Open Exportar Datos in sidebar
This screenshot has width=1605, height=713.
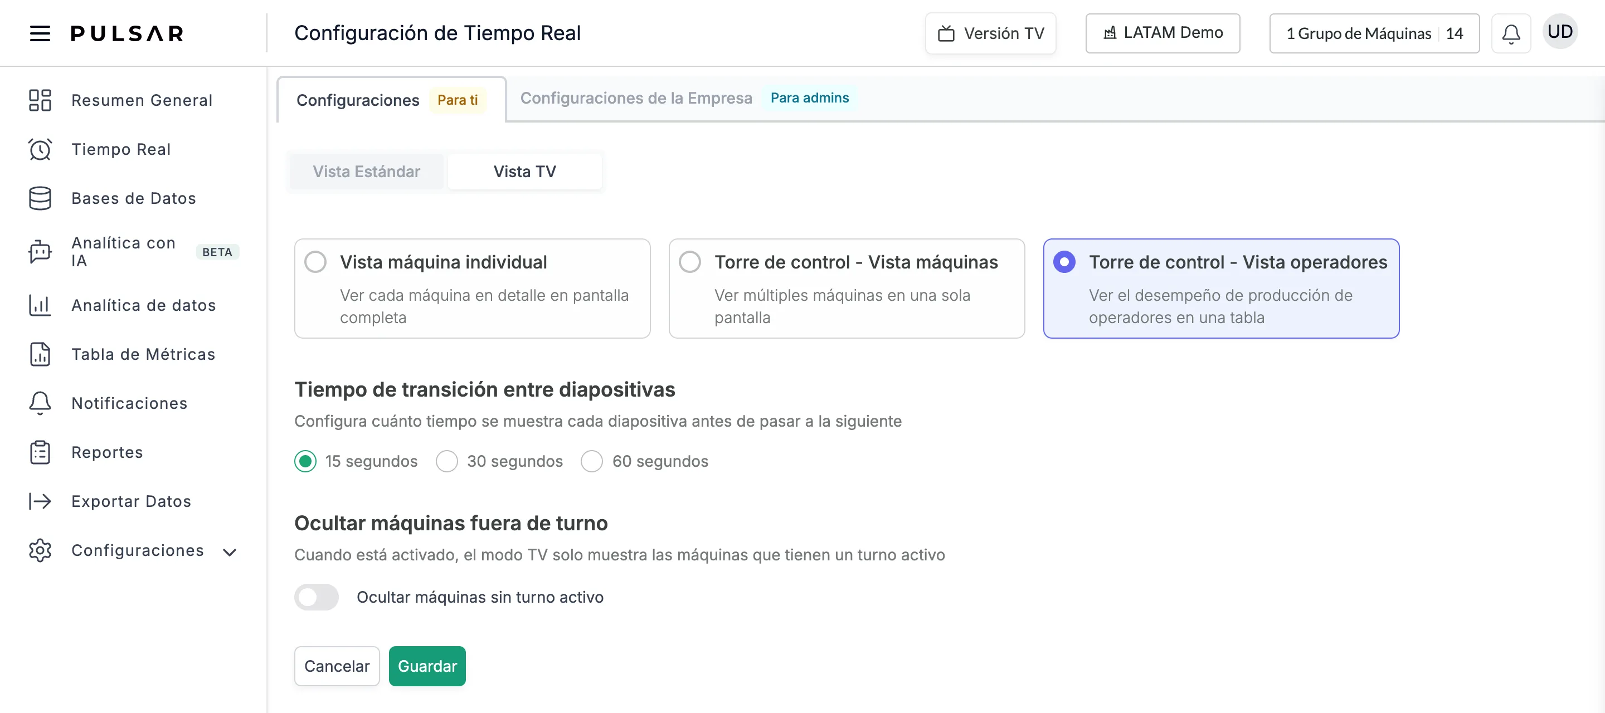pos(131,501)
